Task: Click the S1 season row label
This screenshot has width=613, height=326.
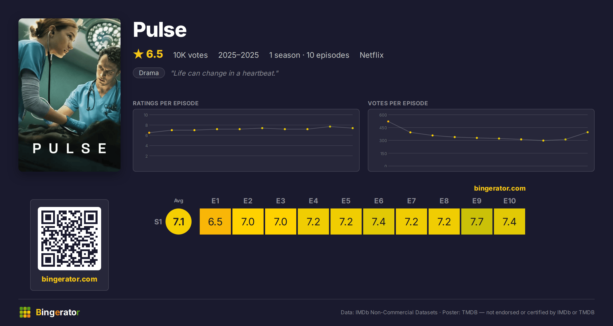Action: (158, 222)
